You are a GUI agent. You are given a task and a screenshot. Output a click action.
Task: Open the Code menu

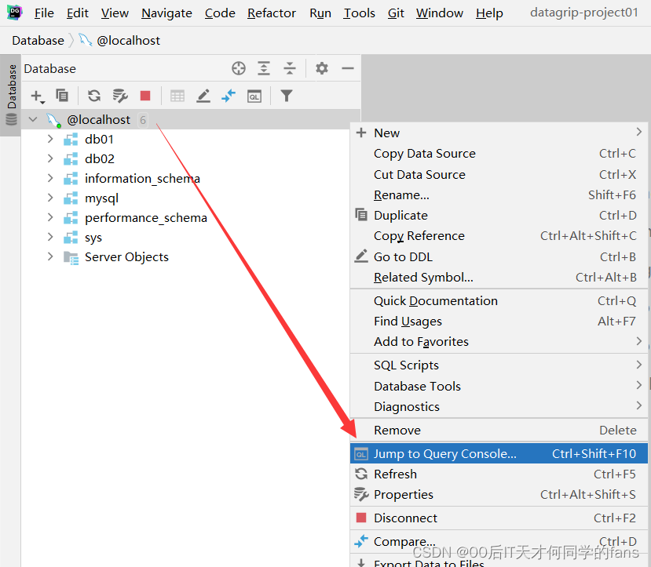(x=220, y=13)
